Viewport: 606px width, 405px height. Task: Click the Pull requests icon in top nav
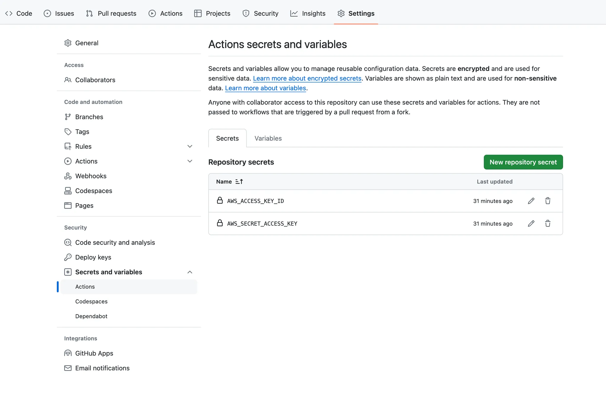pyautogui.click(x=89, y=13)
